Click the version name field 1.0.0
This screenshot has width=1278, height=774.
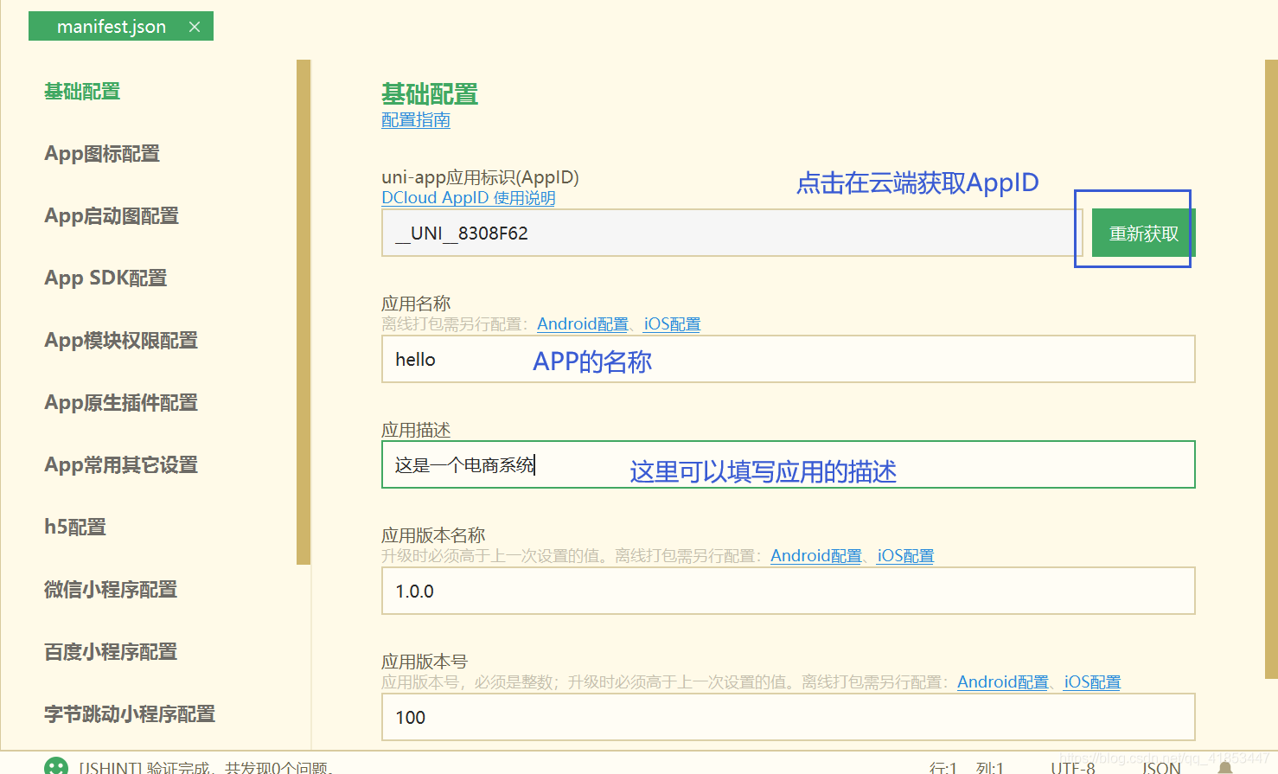click(x=789, y=591)
